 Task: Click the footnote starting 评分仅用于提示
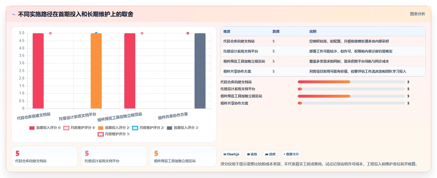coord(319,164)
